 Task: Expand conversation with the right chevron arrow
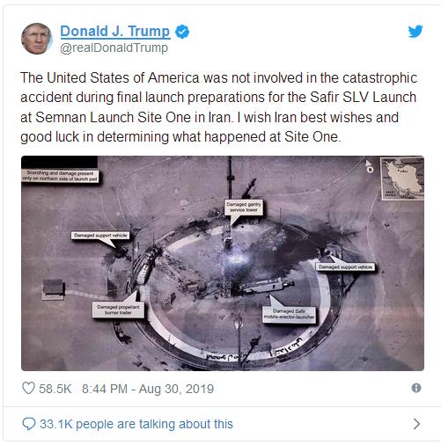coord(416,424)
